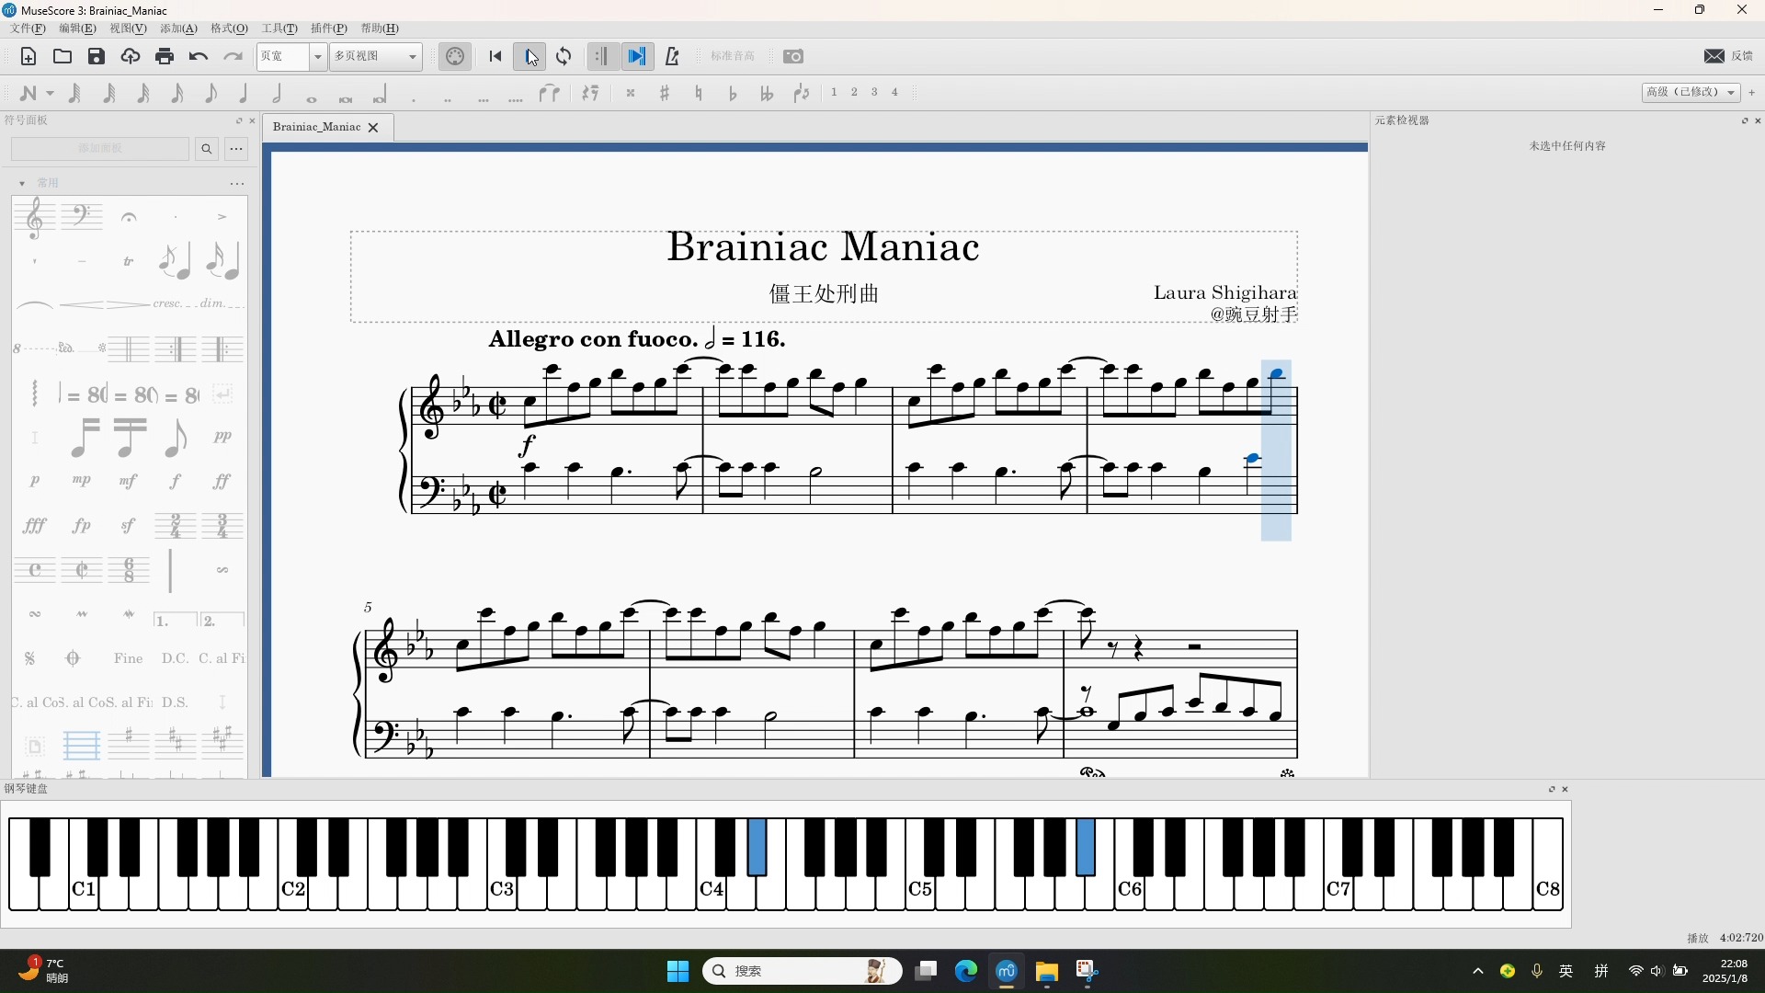Select quarter note duration
The height and width of the screenshot is (993, 1765).
tap(244, 93)
